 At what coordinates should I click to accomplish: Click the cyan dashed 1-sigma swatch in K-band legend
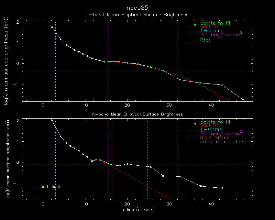[x=193, y=129]
